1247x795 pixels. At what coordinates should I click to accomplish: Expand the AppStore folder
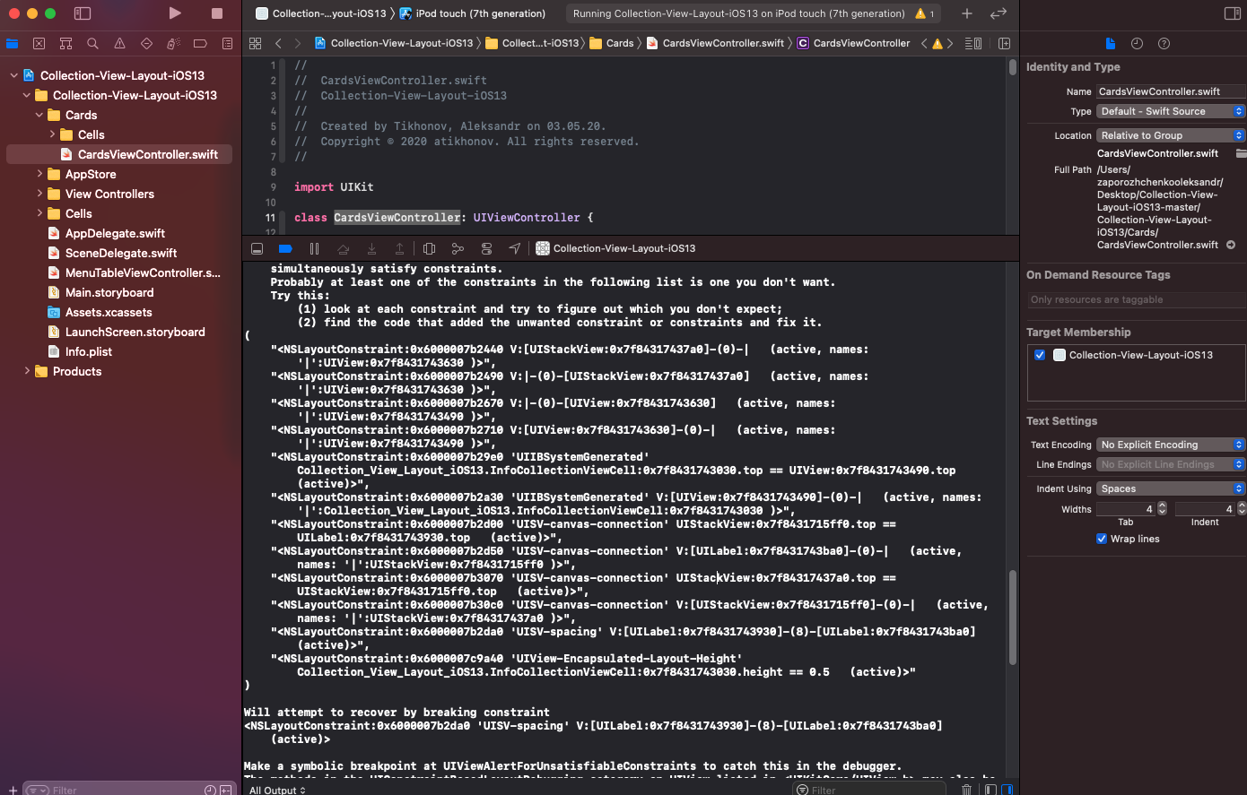click(x=39, y=174)
